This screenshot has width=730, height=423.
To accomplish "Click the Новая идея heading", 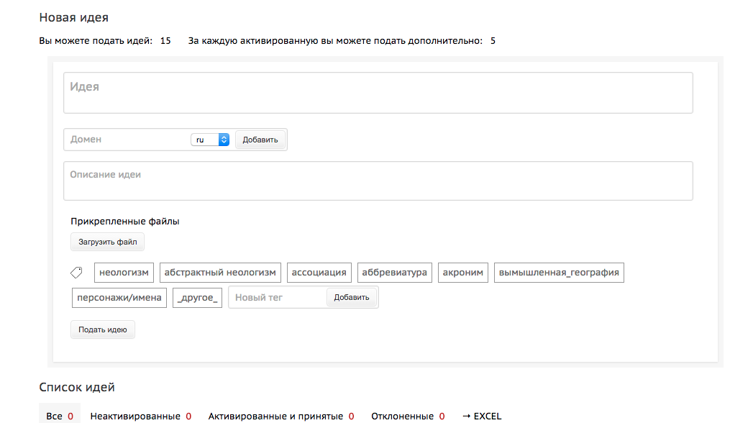I will coord(73,17).
